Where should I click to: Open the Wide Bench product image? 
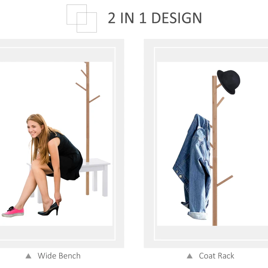56,144
